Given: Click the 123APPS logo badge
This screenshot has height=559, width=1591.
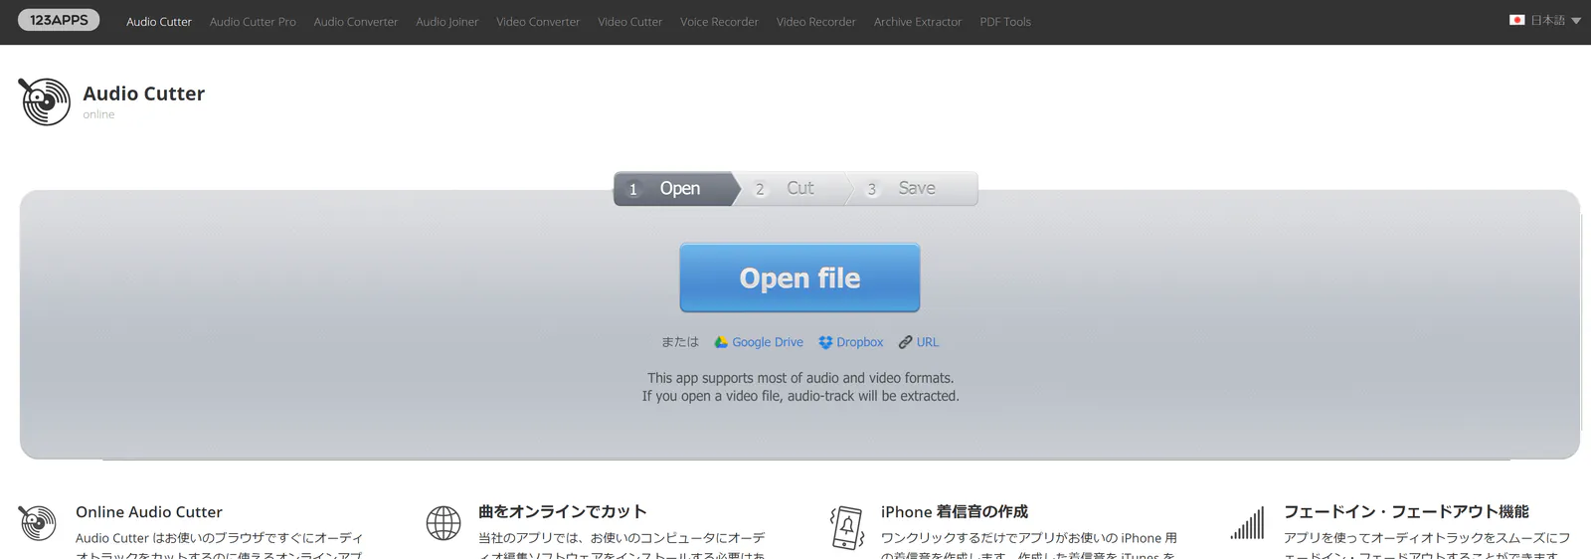Looking at the screenshot, I should tap(59, 20).
